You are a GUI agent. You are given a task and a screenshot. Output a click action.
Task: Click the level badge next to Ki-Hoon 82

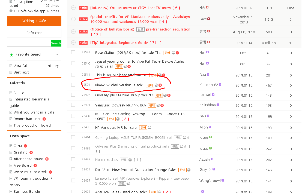220,85
